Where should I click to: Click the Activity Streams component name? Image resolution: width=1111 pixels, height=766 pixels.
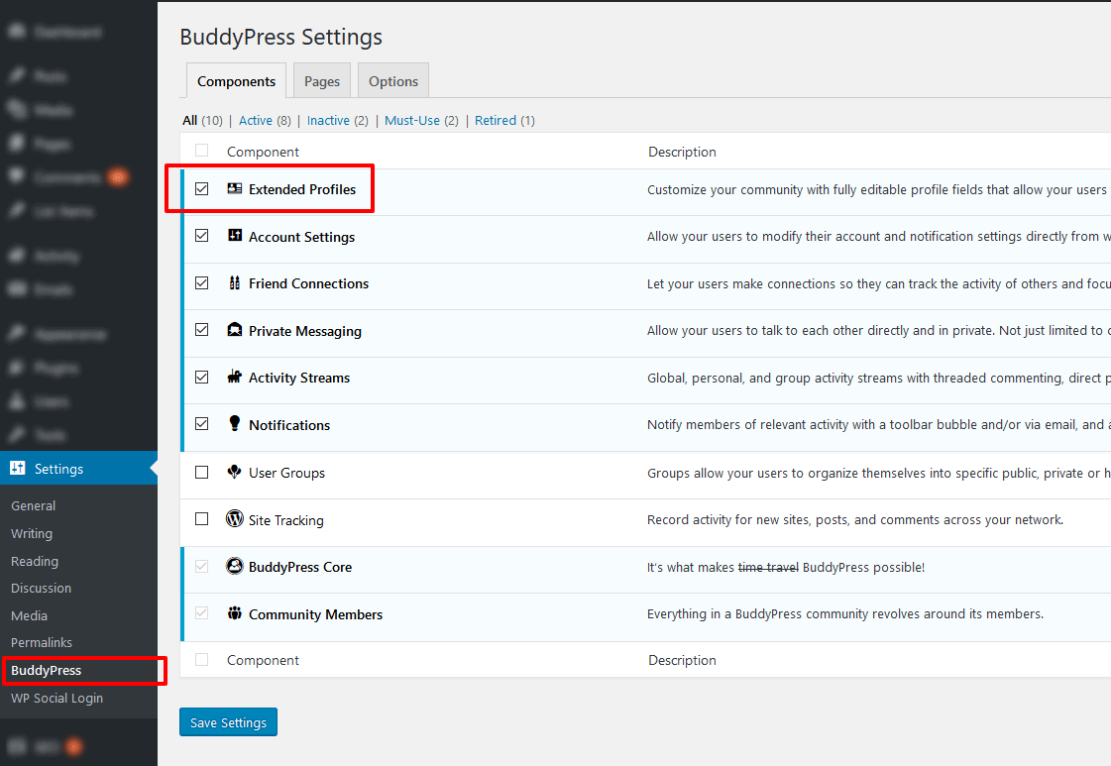point(299,378)
